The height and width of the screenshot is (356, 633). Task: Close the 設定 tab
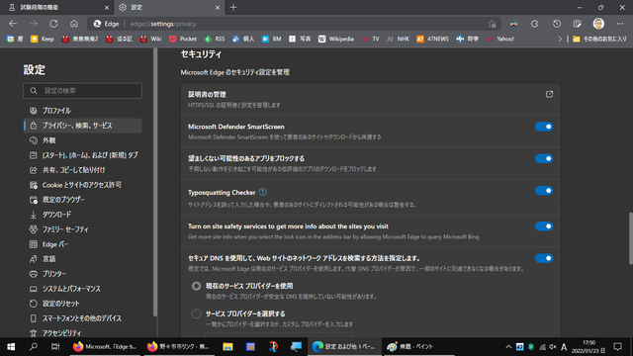pos(218,7)
